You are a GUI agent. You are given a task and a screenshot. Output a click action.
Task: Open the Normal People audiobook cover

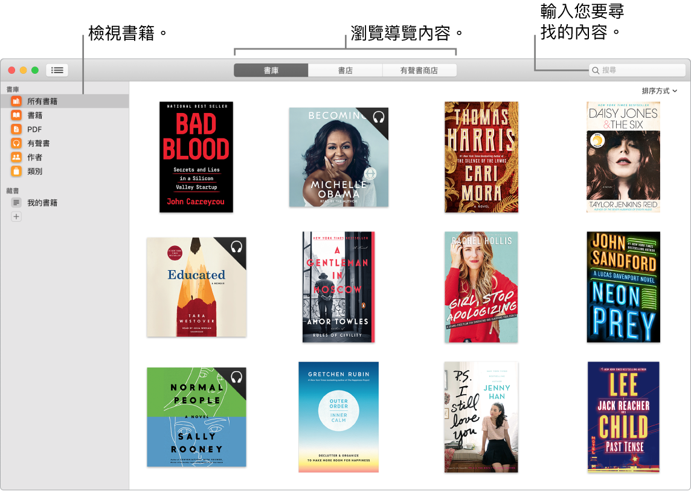[x=196, y=417]
